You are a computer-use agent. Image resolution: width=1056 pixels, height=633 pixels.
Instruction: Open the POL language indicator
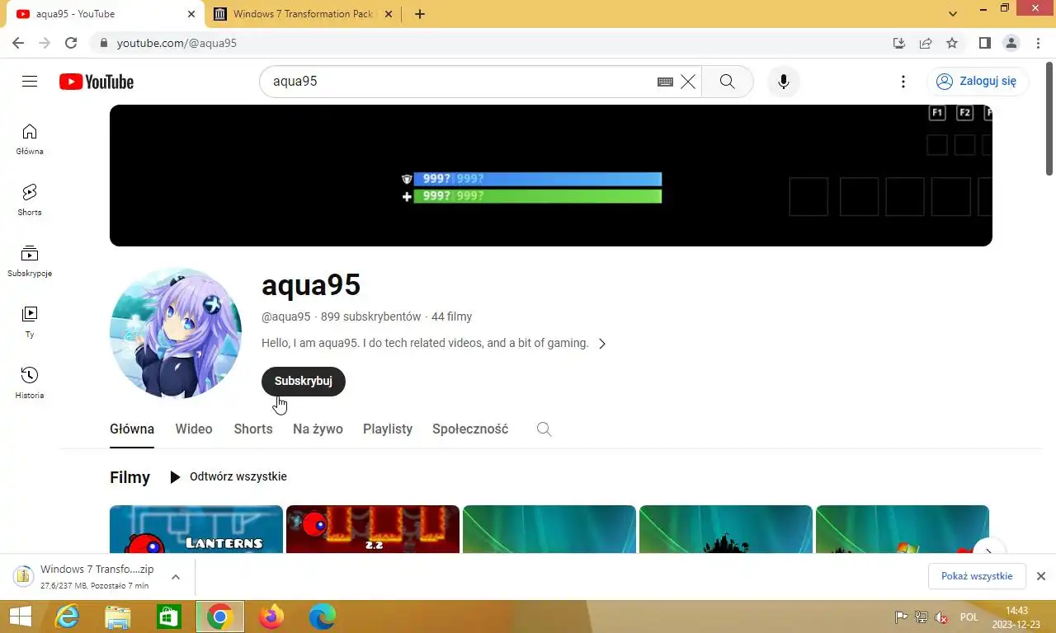click(969, 617)
